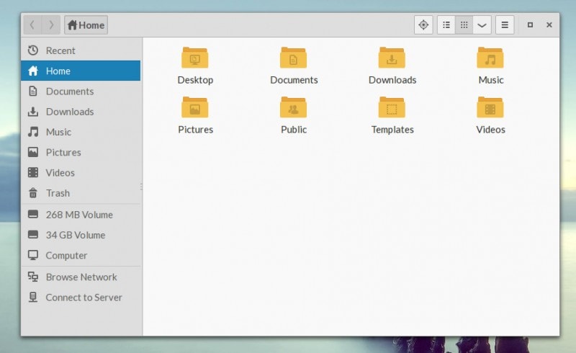This screenshot has width=576, height=353.
Task: Select the Computer label in sidebar
Action: 66,255
